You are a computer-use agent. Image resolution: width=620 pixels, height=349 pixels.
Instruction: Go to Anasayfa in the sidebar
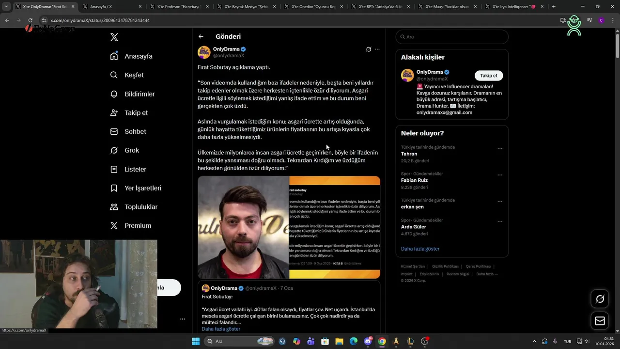(131, 56)
